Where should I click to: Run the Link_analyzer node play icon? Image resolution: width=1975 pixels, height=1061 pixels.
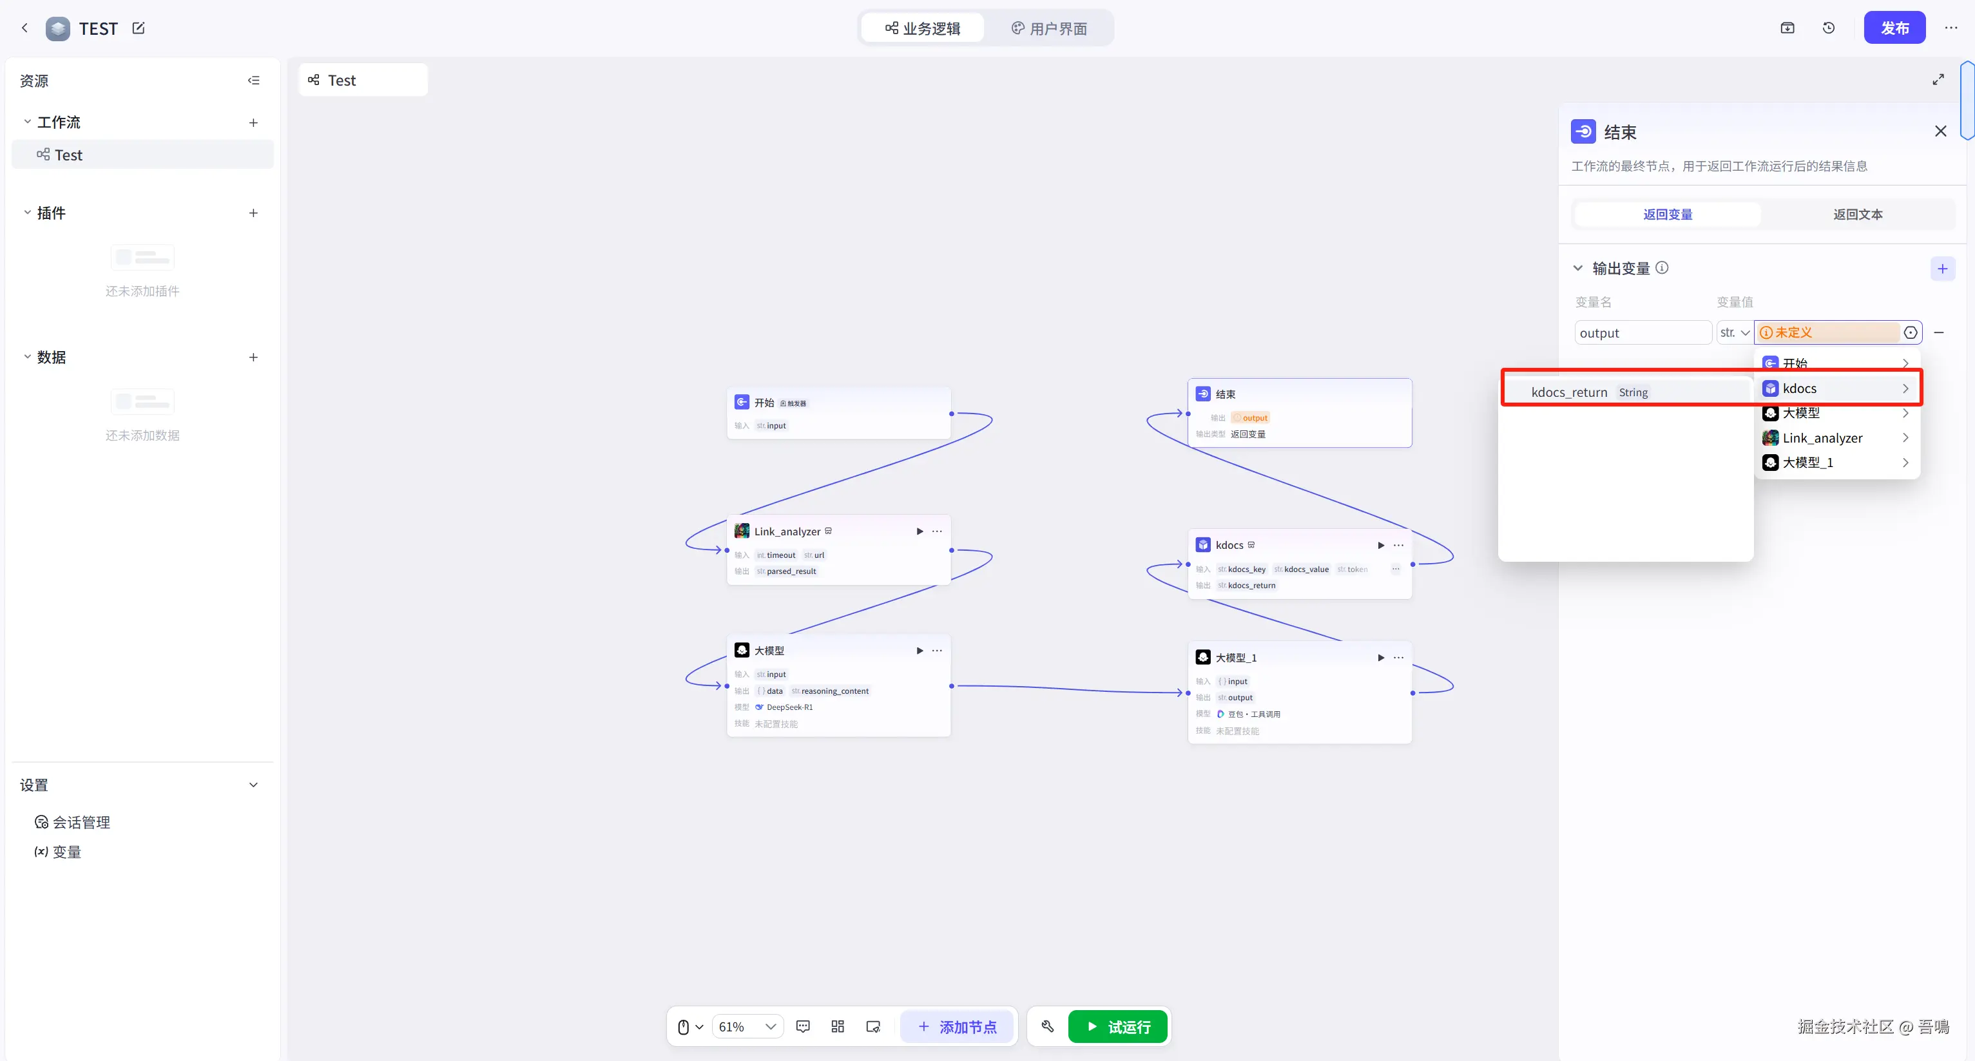tap(920, 531)
